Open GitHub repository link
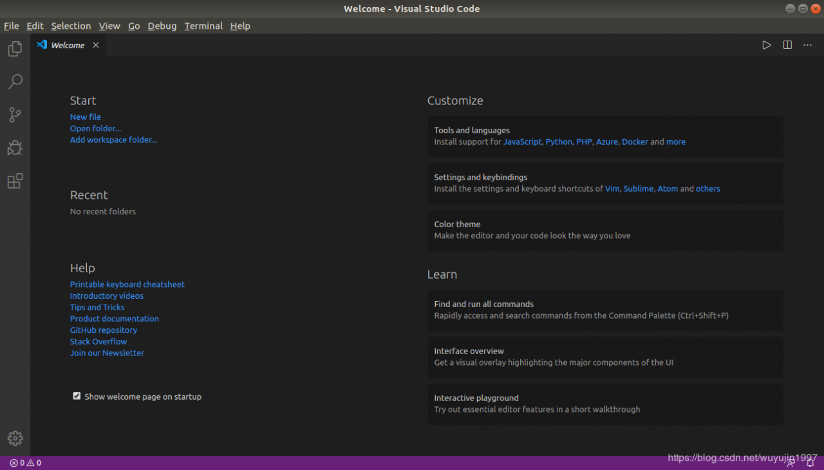Image resolution: width=824 pixels, height=470 pixels. 104,330
